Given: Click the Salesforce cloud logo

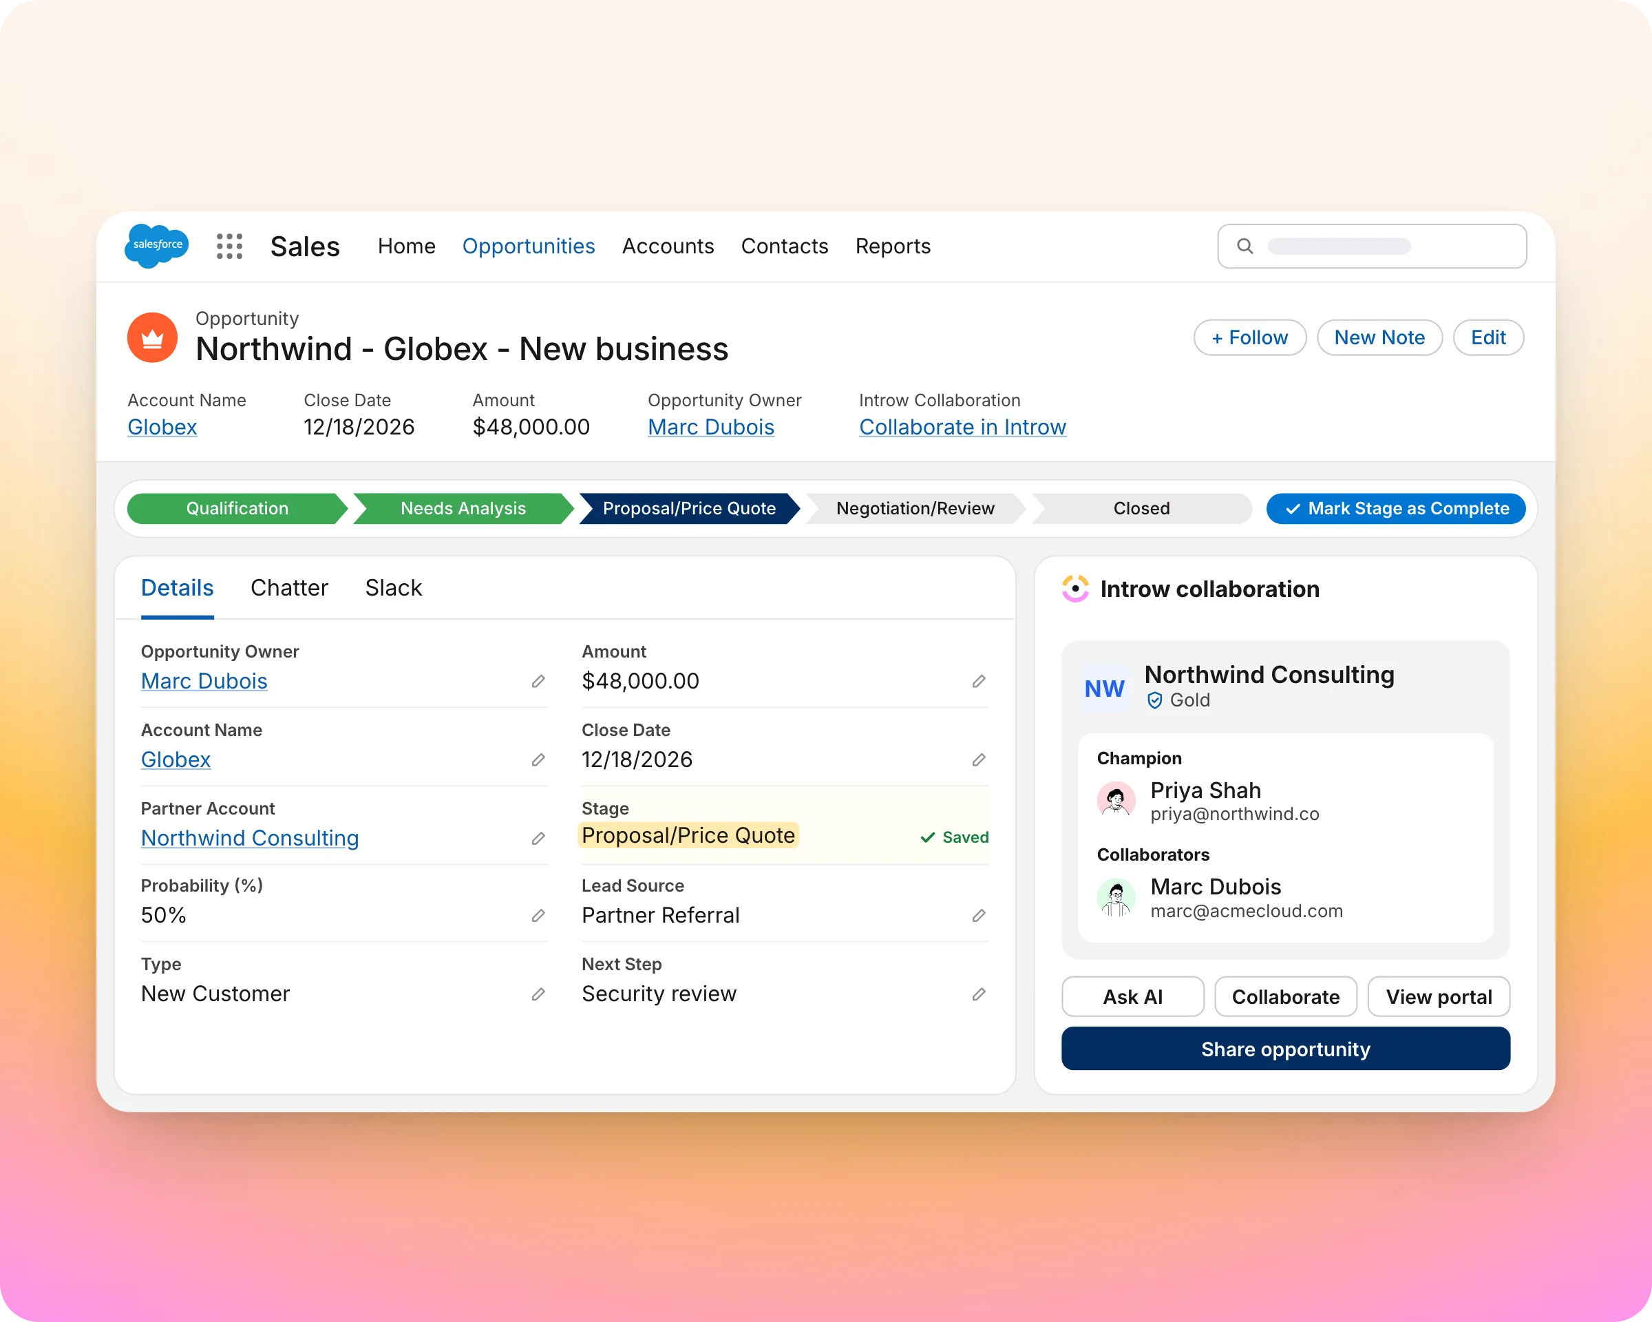Looking at the screenshot, I should [x=156, y=245].
